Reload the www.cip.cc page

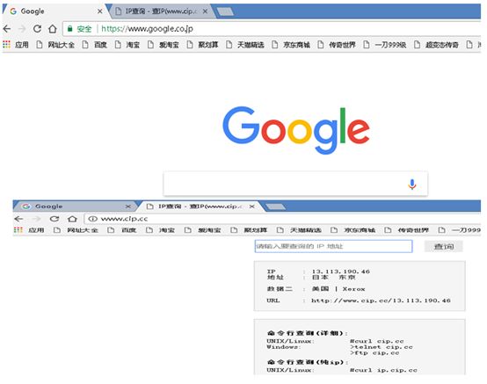[x=55, y=219]
